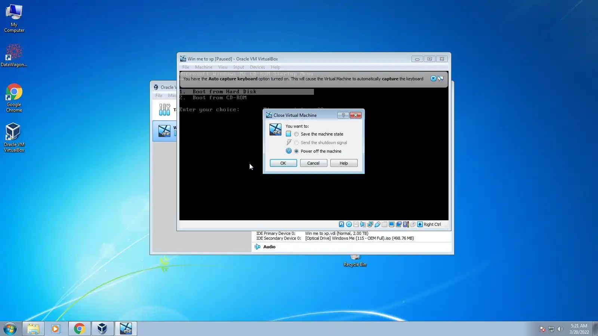Click the floppy disk status icon

(356, 224)
